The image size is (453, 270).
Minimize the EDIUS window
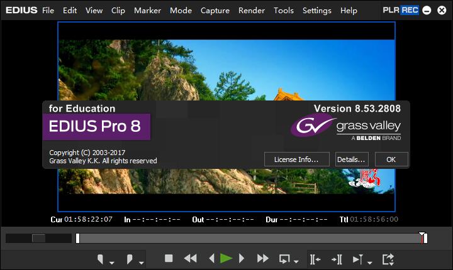(x=427, y=11)
